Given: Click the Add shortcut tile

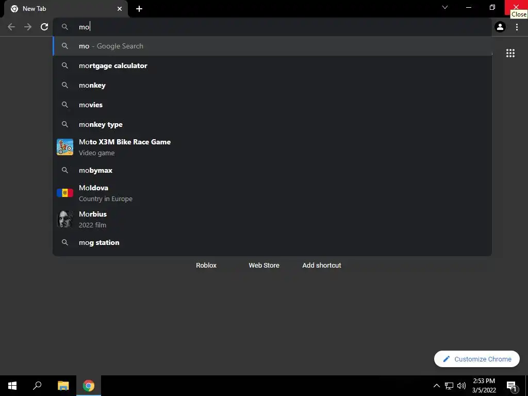Looking at the screenshot, I should point(322,266).
